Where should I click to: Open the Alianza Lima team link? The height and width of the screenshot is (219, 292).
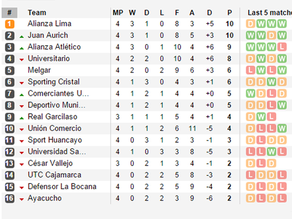50,24
